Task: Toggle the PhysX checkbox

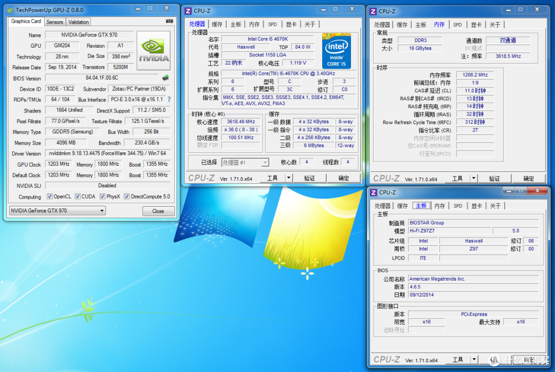Action: pyautogui.click(x=103, y=197)
